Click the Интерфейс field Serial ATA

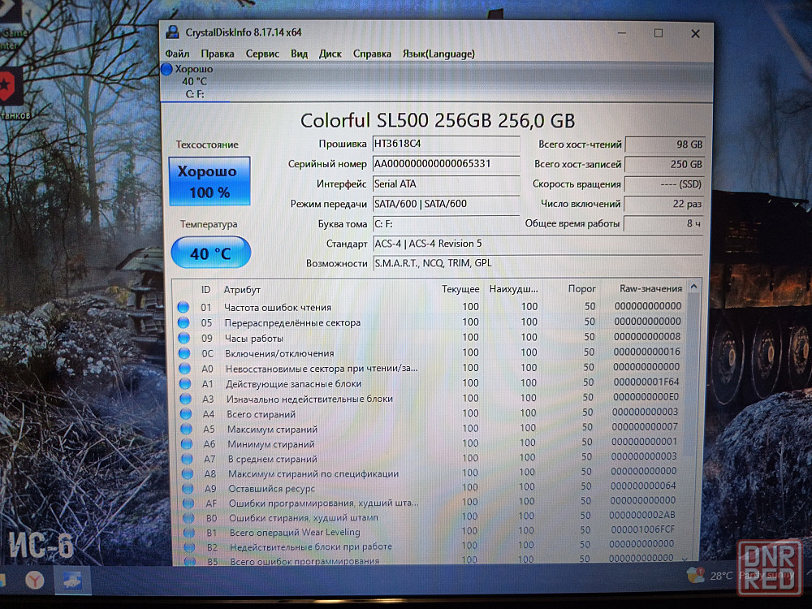point(446,184)
